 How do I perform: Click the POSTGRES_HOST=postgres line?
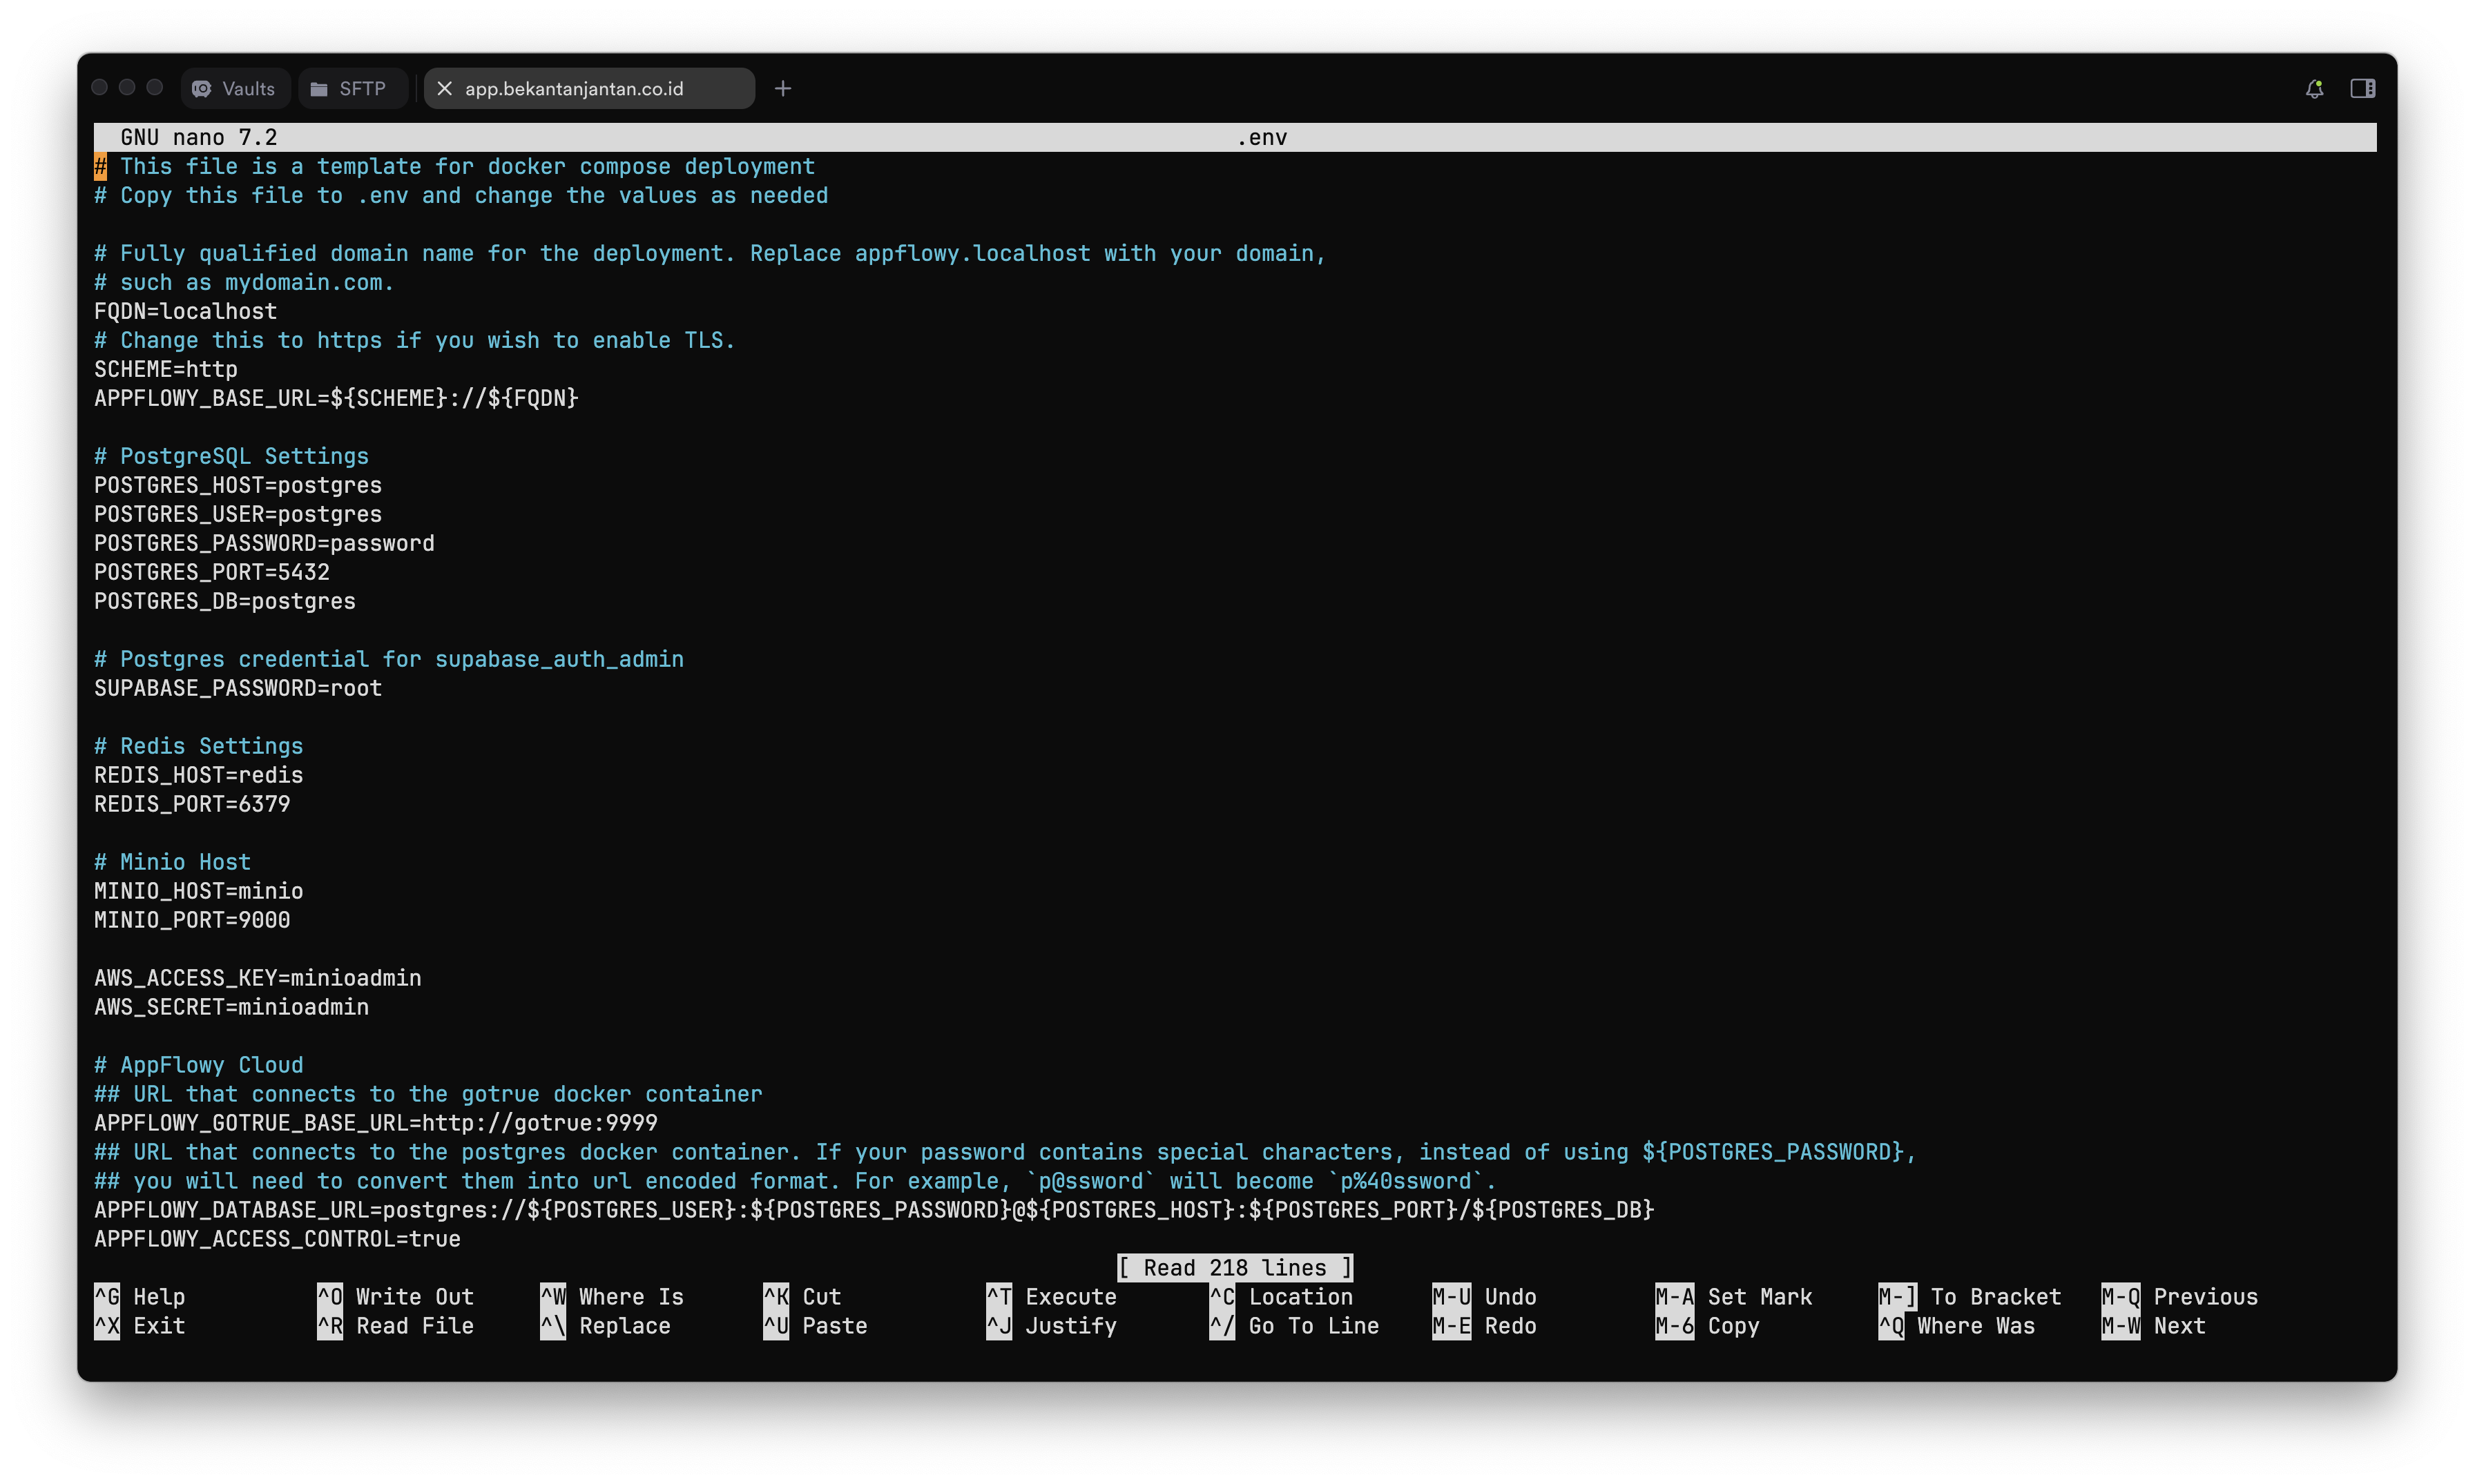pyautogui.click(x=238, y=485)
